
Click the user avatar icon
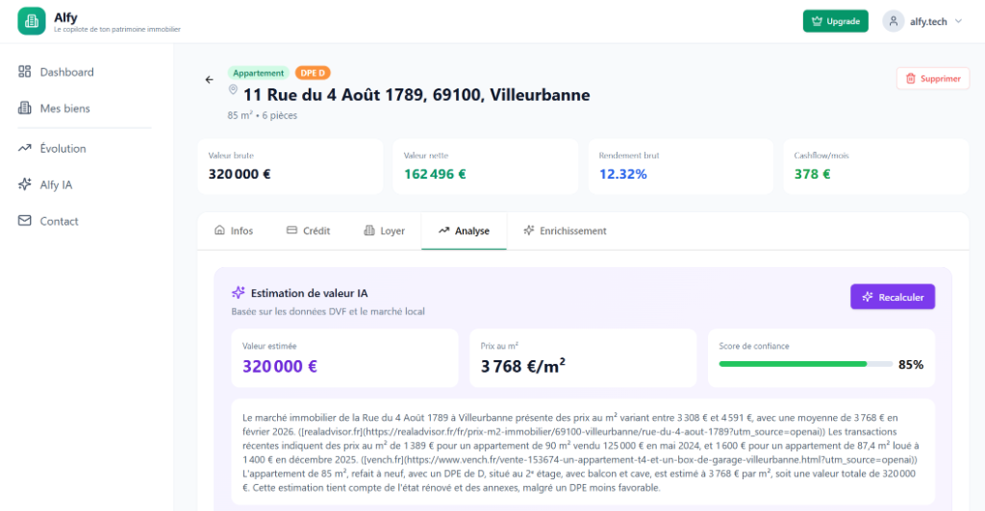(x=893, y=21)
